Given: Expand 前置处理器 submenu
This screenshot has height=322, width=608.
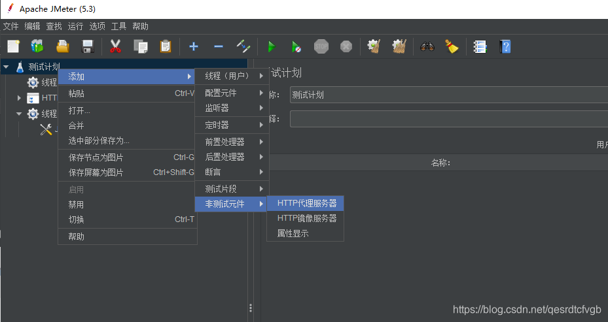Looking at the screenshot, I should pos(232,142).
